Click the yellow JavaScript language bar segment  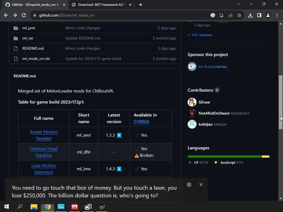[266, 157]
